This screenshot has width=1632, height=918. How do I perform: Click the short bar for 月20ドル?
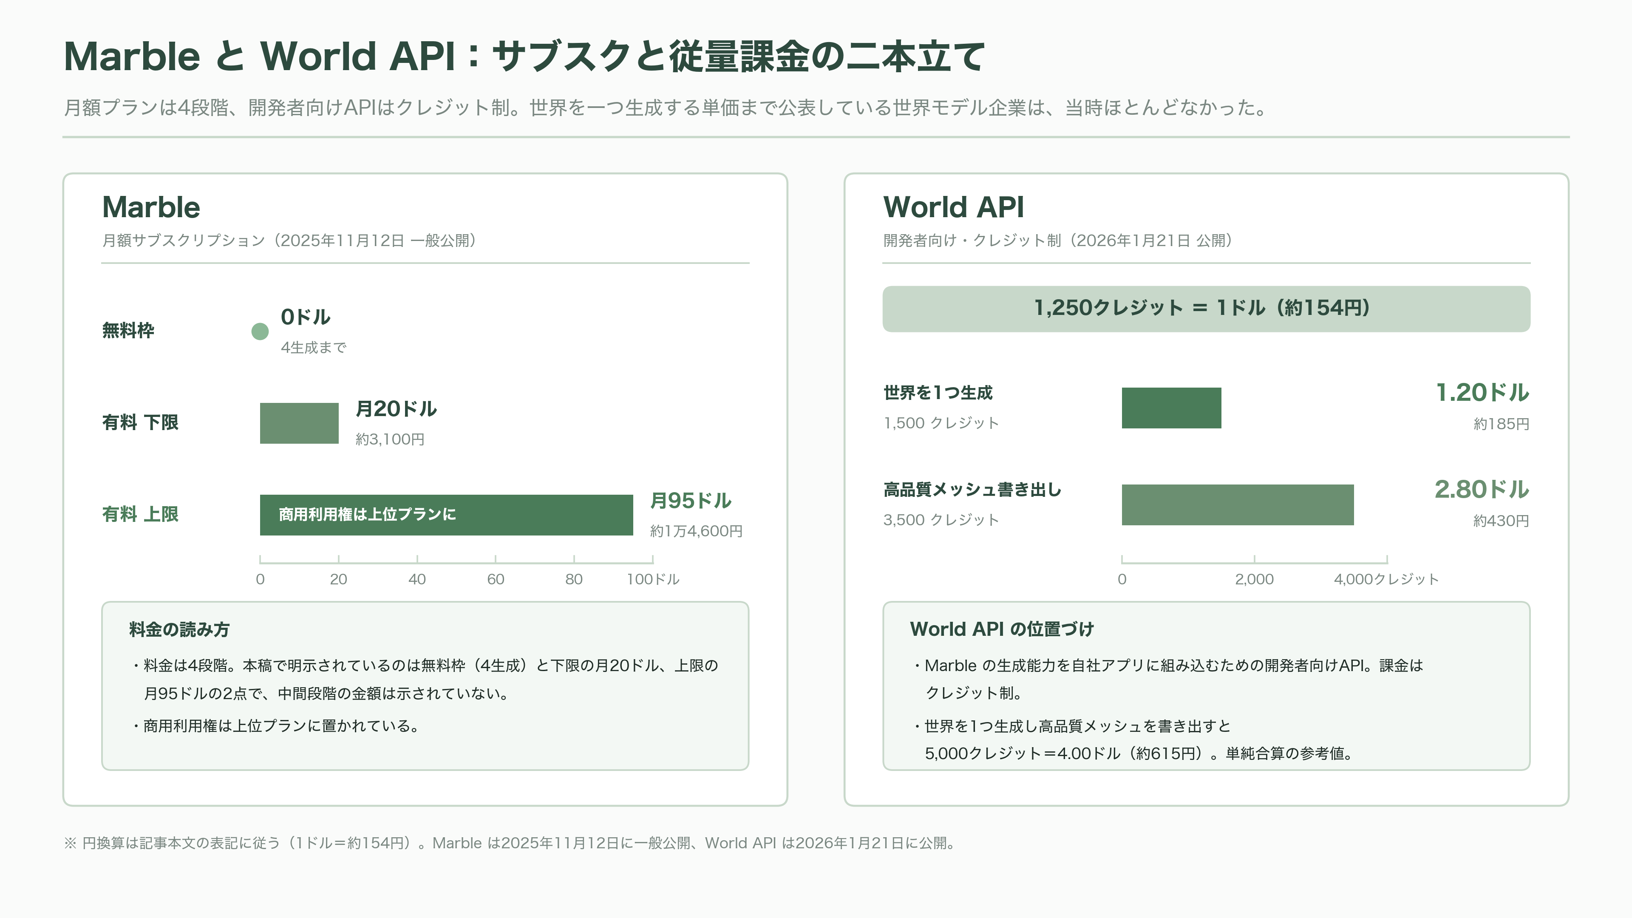click(299, 423)
